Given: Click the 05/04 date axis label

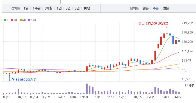Looking at the screenshot, I should 34,97.
